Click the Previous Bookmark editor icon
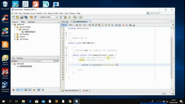The image size is (185, 104). 106,25
